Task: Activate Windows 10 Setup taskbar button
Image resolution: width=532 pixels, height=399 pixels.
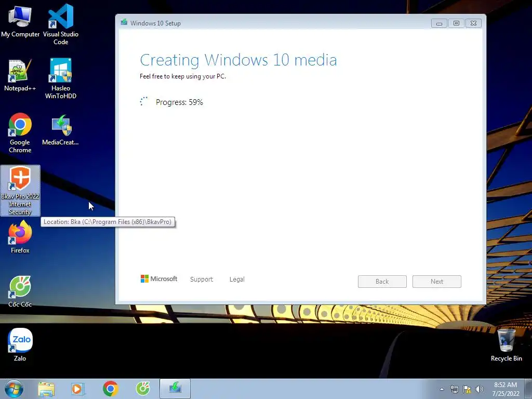Action: 175,389
